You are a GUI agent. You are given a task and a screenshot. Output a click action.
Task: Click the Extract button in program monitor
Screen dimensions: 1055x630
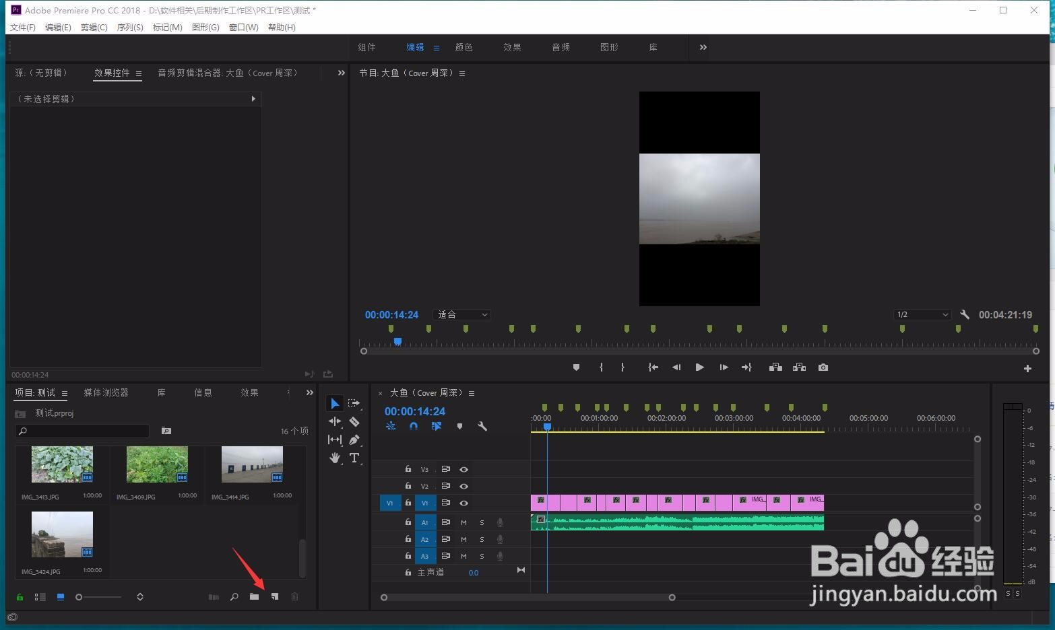click(799, 367)
